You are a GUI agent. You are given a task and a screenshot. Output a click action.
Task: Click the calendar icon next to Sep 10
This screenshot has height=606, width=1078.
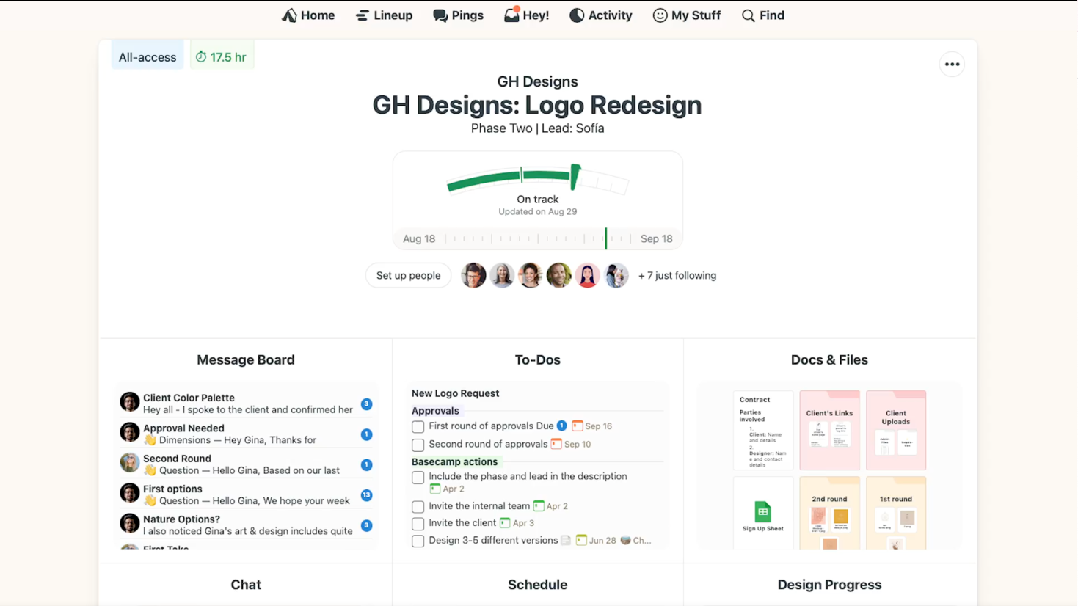(x=556, y=444)
